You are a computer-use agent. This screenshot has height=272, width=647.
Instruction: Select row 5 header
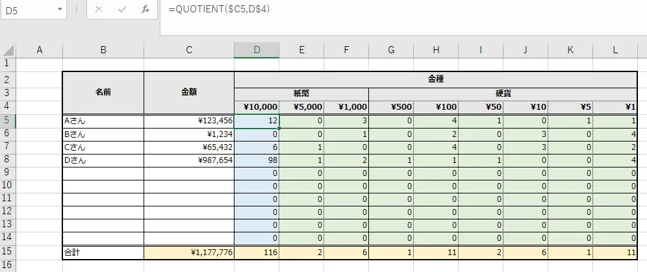tap(8, 121)
